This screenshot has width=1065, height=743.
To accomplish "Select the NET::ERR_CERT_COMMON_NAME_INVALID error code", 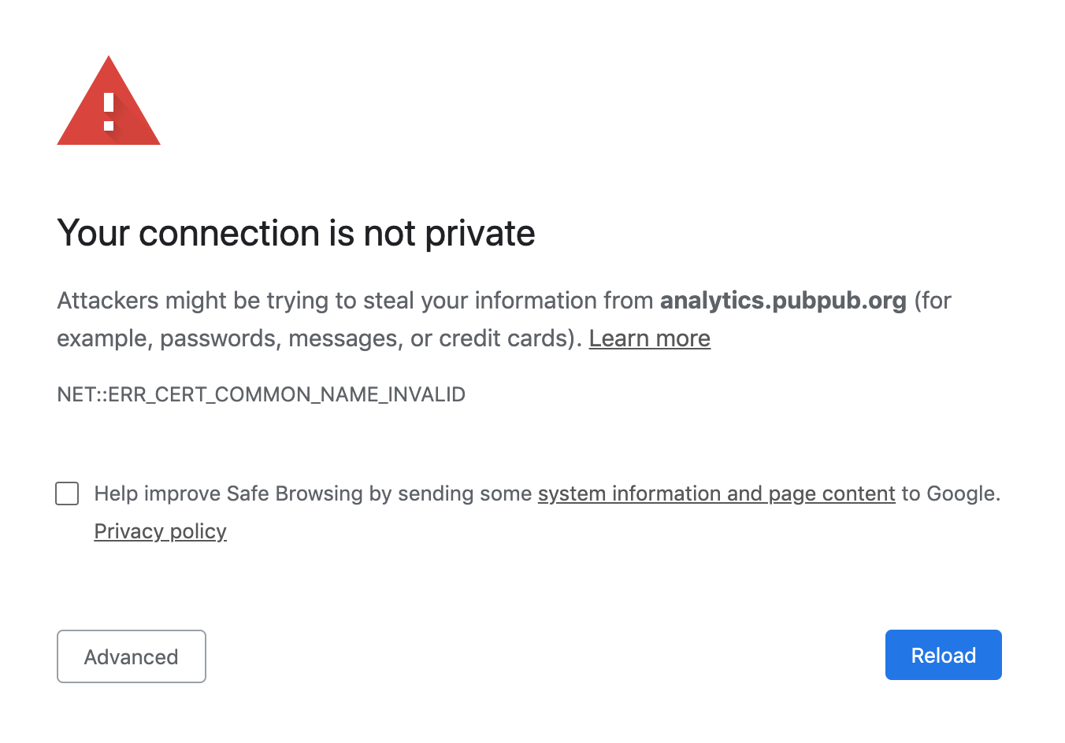I will (x=261, y=394).
